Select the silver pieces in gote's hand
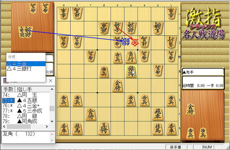Image resolution: width=230 pixels, height=150 pixels. click(x=25, y=32)
